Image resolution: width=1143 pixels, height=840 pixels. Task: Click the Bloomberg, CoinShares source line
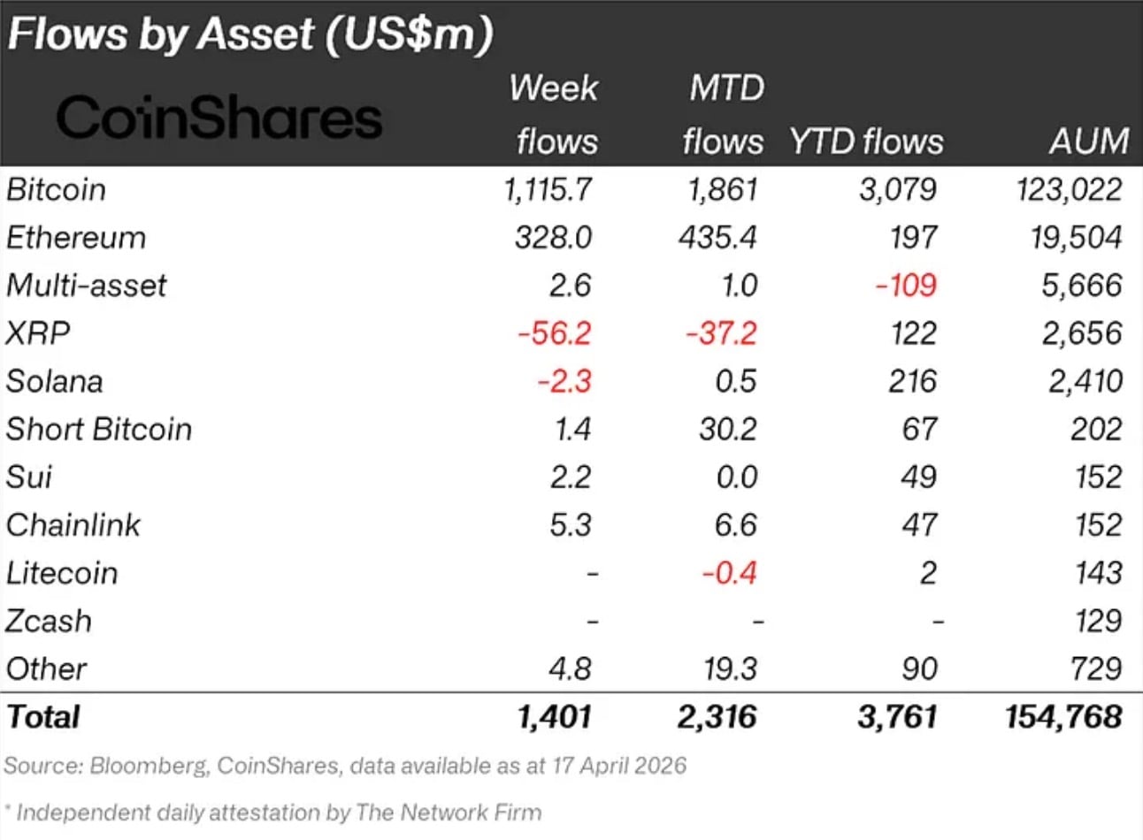pyautogui.click(x=345, y=765)
